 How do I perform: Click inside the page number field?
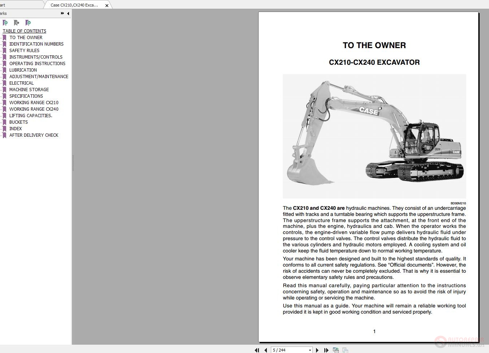(285, 350)
